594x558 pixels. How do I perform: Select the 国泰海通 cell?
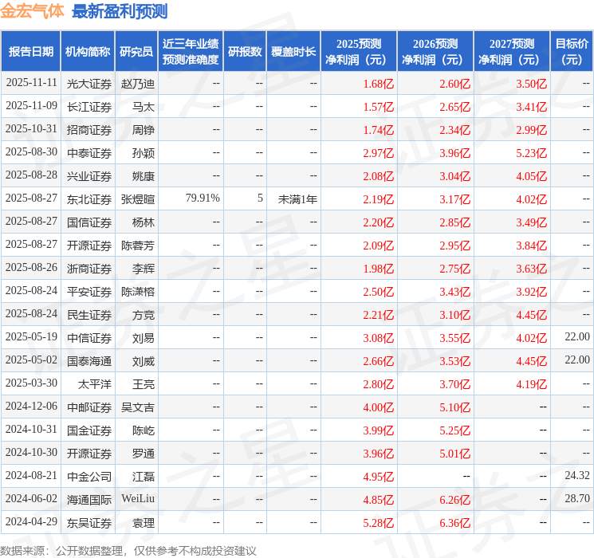pyautogui.click(x=89, y=361)
